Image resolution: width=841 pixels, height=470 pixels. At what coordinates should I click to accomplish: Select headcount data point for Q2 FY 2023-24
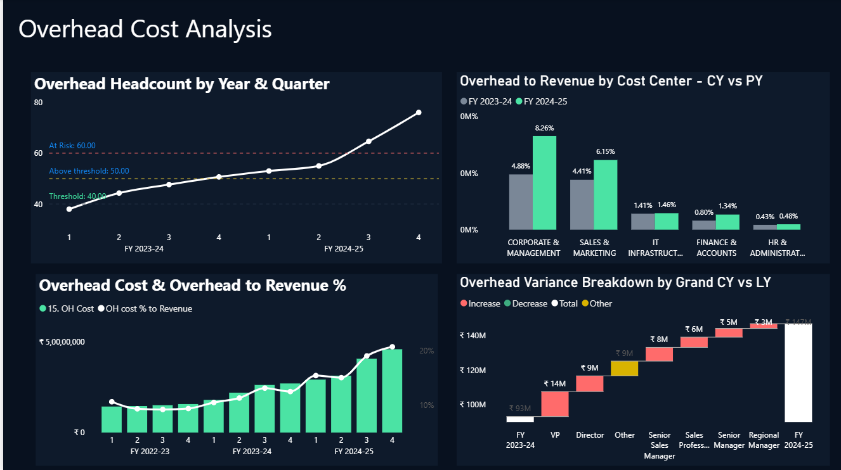click(x=119, y=193)
